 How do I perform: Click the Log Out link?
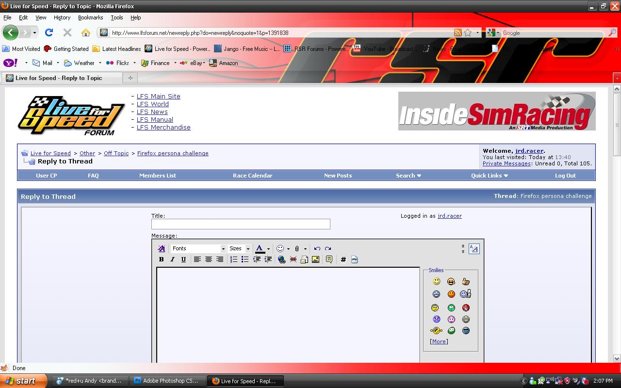(565, 176)
